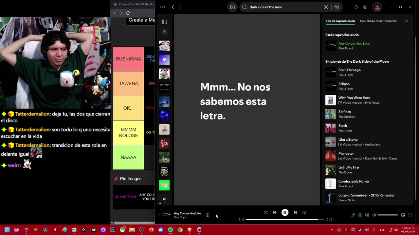
Task: Select the NAAAA tier label
Action: (128, 157)
